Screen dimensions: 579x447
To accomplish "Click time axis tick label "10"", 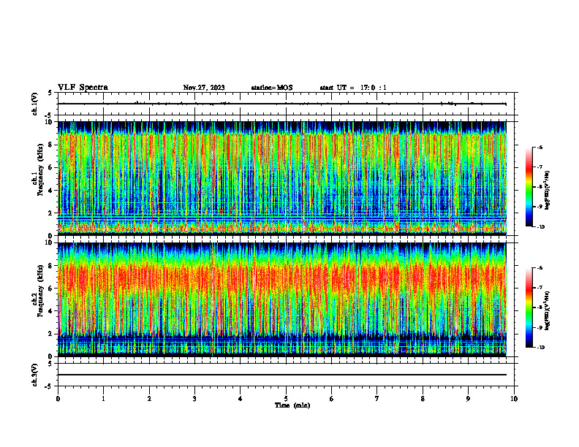I will point(514,399).
